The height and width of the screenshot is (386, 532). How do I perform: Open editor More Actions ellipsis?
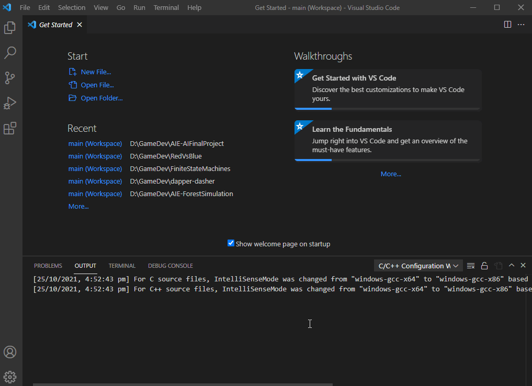coord(521,25)
